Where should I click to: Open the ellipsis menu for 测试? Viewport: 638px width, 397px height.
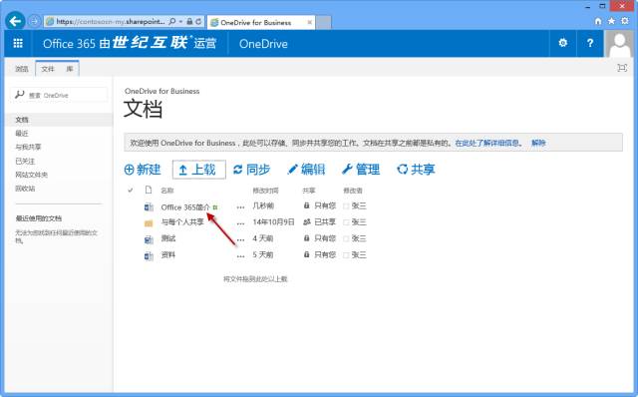pos(240,239)
